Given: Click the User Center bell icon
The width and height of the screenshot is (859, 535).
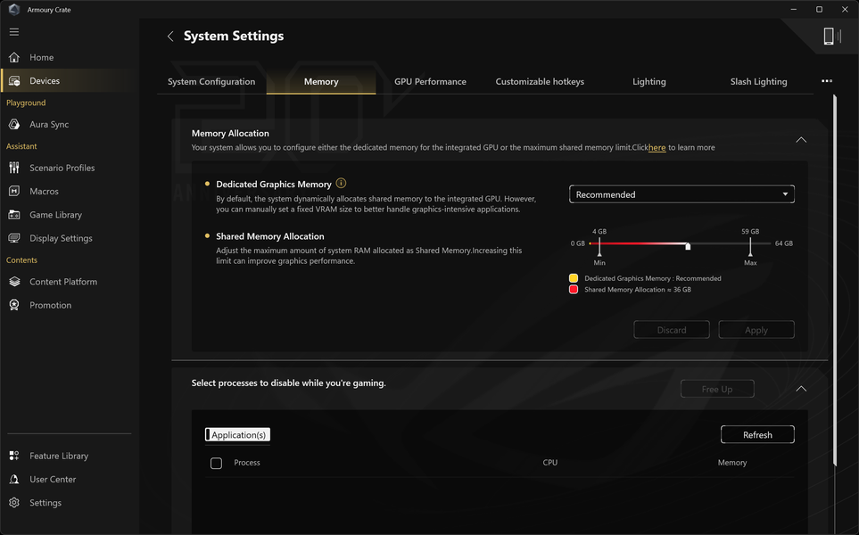Looking at the screenshot, I should click(14, 479).
